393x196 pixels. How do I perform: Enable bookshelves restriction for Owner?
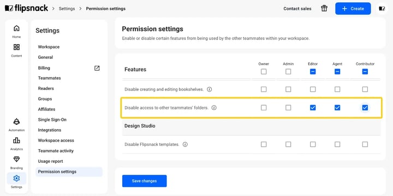click(x=264, y=89)
